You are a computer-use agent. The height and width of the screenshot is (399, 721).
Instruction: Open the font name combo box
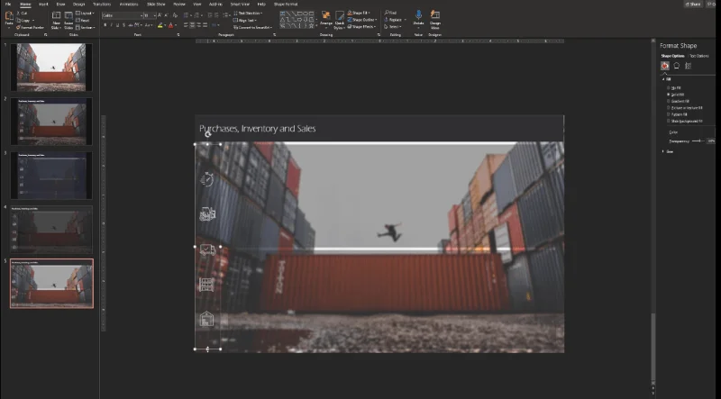[x=123, y=15]
